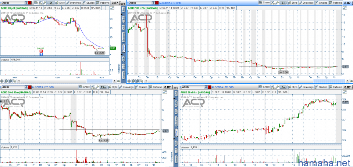Expand symbol dropdown arrow in daily chart

click(x=26, y=3)
